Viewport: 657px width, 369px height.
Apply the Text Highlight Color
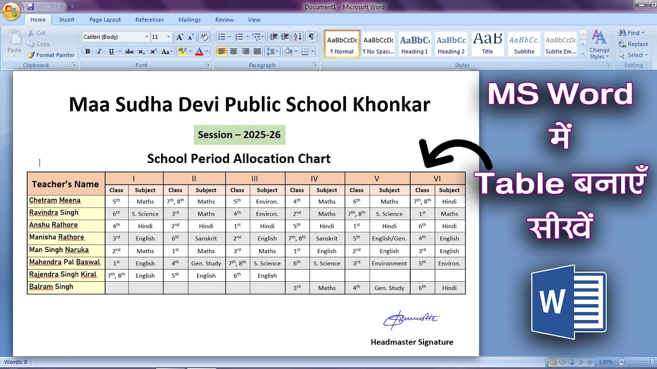click(181, 51)
